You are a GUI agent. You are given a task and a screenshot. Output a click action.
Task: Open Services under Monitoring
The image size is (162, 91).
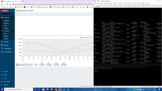(x=6, y=39)
